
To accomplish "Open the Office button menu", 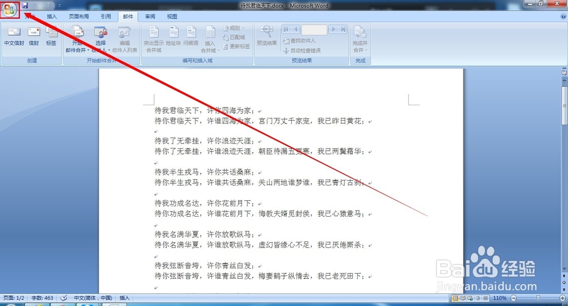I will pos(10,9).
